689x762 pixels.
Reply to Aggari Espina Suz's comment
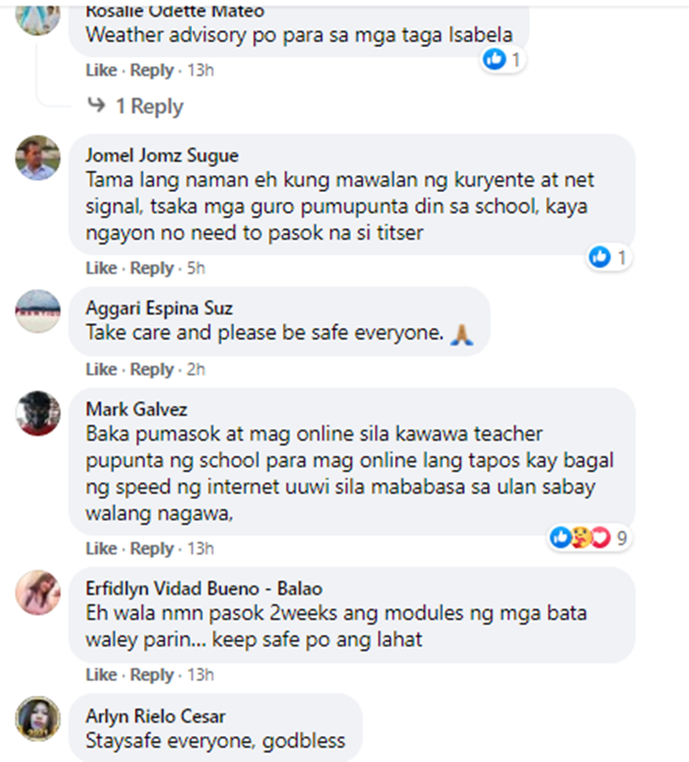coord(152,369)
